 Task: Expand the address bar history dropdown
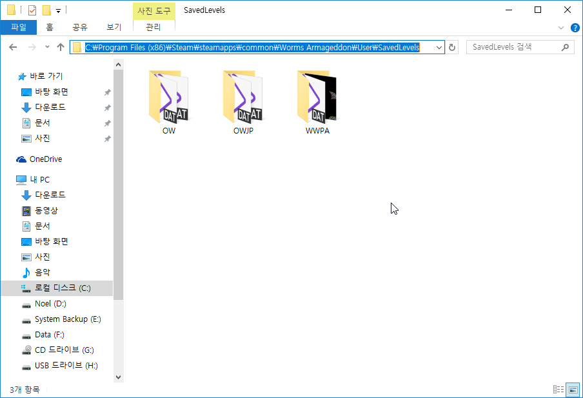point(439,47)
